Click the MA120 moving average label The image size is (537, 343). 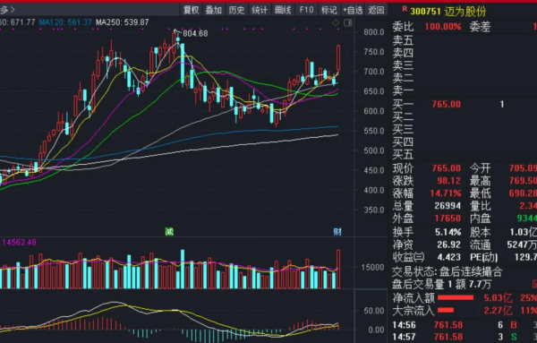[x=65, y=22]
